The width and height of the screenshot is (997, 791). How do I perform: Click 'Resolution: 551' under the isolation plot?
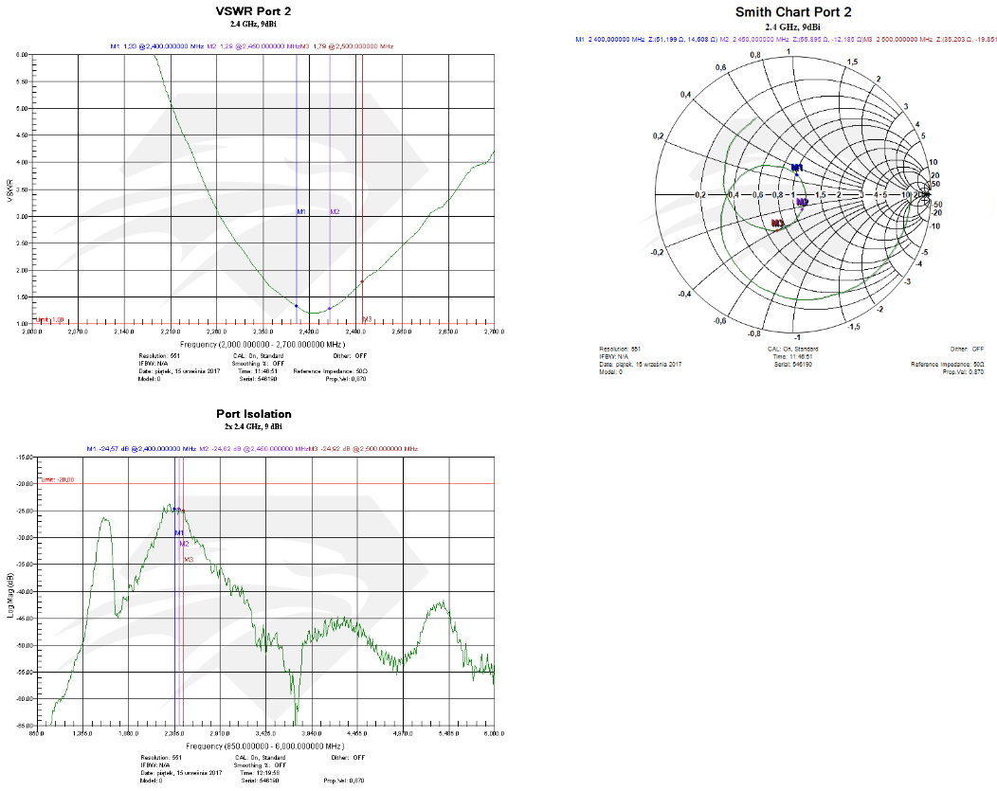[161, 757]
